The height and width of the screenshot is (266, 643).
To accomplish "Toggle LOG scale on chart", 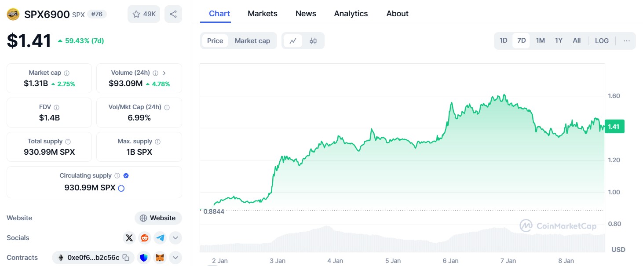I will 602,41.
